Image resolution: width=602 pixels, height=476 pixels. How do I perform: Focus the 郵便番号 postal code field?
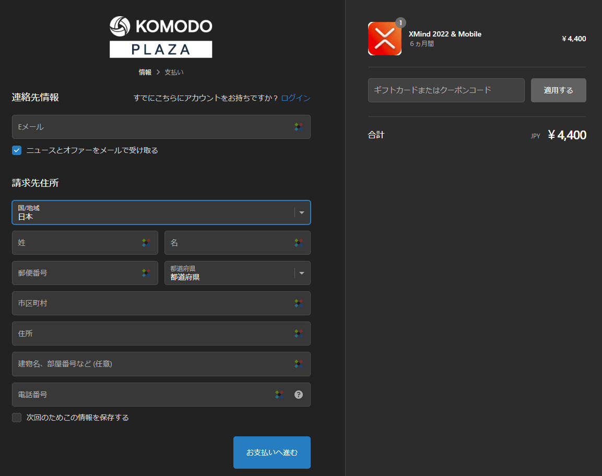(x=85, y=273)
